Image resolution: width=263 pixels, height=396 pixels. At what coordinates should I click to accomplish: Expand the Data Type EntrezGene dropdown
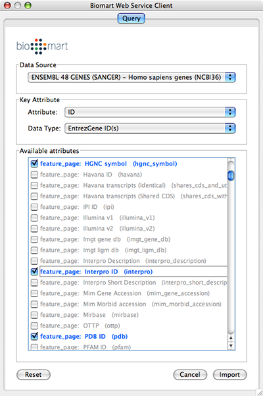pyautogui.click(x=150, y=128)
